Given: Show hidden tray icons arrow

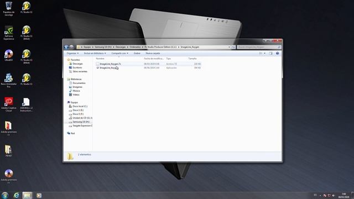Looking at the screenshot, I should pos(320,196).
